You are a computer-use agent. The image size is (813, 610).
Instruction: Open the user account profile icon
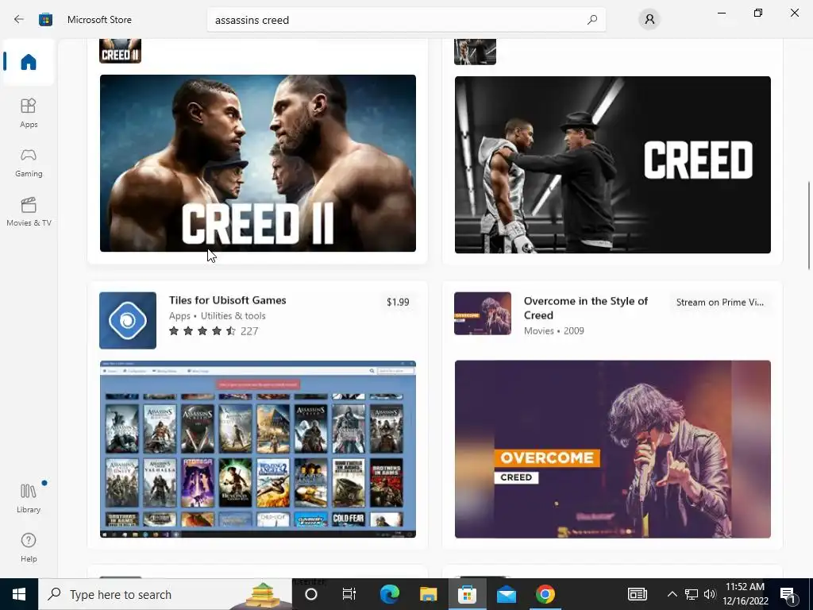coord(649,20)
